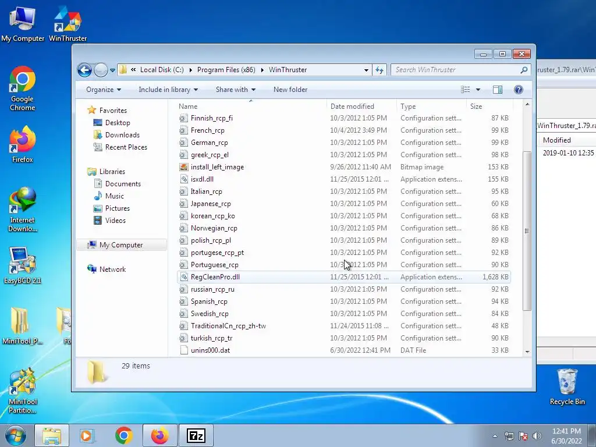The width and height of the screenshot is (596, 447).
Task: Open My Computer desktop icon
Action: click(x=23, y=23)
